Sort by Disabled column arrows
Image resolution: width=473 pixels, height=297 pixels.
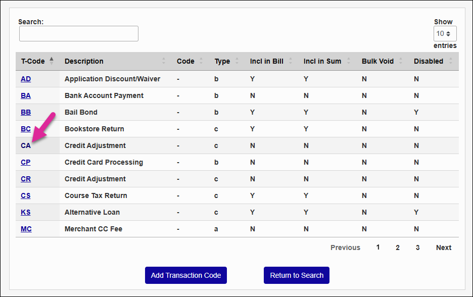click(x=450, y=61)
